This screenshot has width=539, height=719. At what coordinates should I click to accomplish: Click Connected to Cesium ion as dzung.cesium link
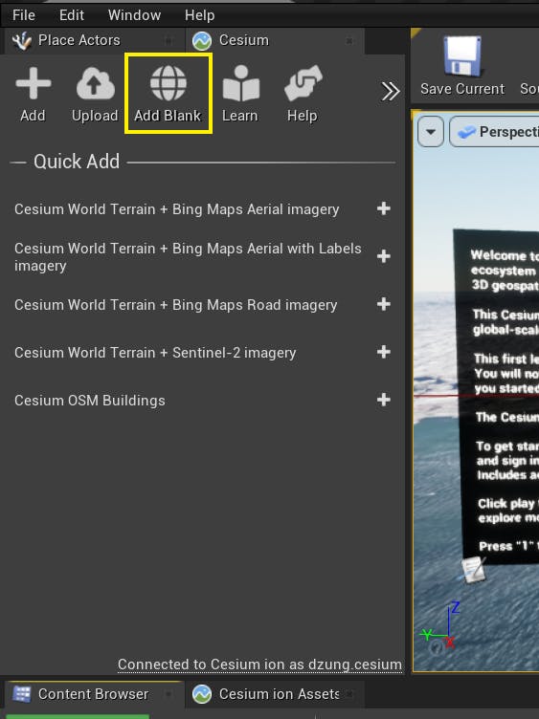pyautogui.click(x=259, y=665)
